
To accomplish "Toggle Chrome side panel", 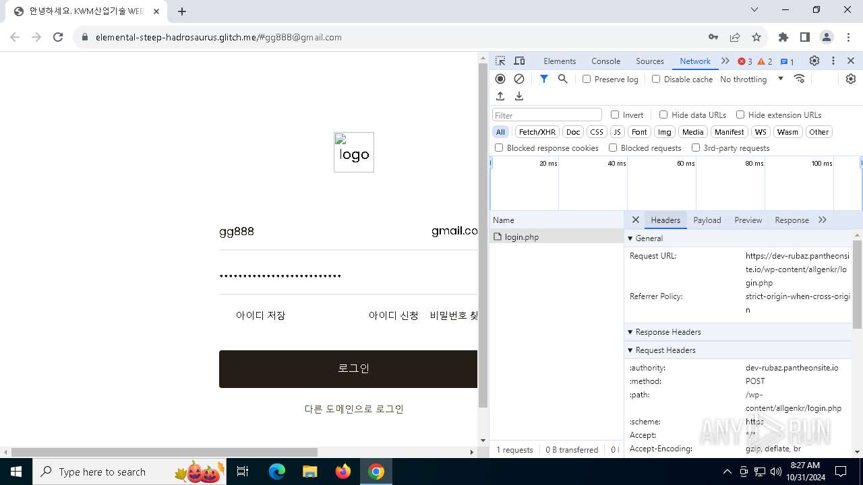I will [x=805, y=37].
